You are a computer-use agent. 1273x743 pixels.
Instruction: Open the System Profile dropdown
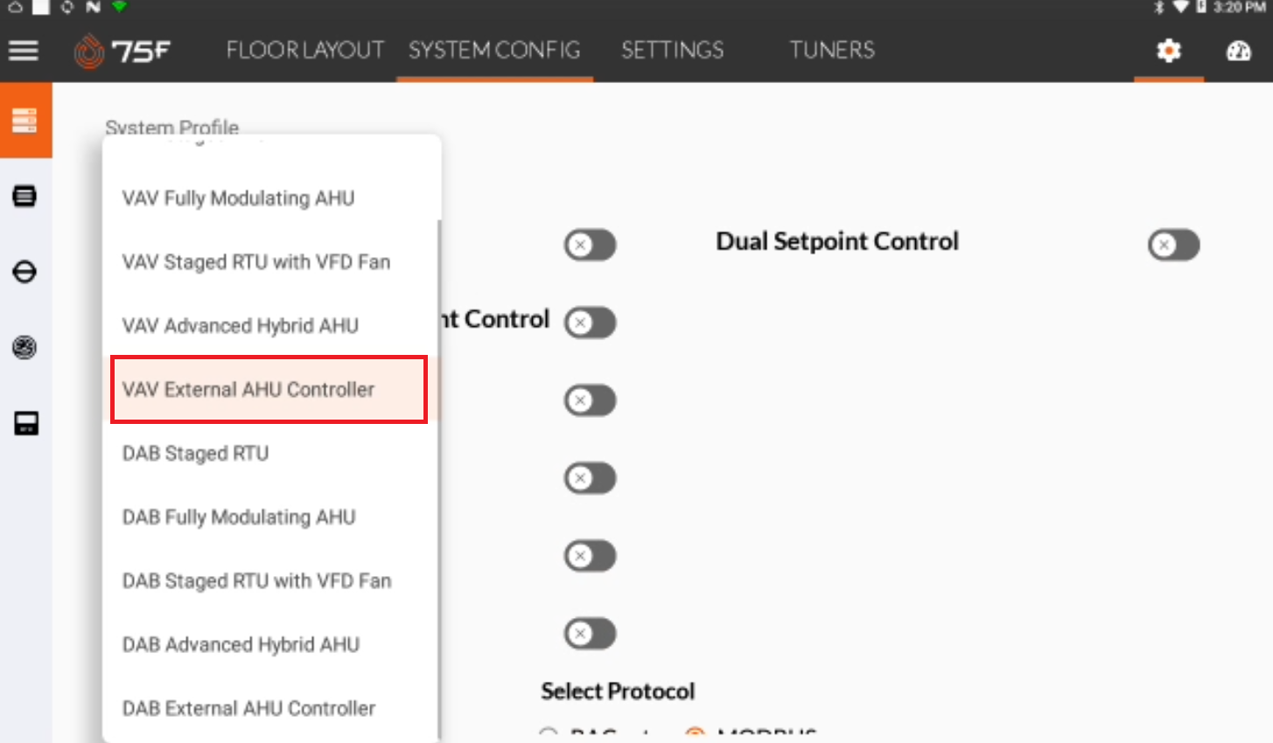point(171,128)
